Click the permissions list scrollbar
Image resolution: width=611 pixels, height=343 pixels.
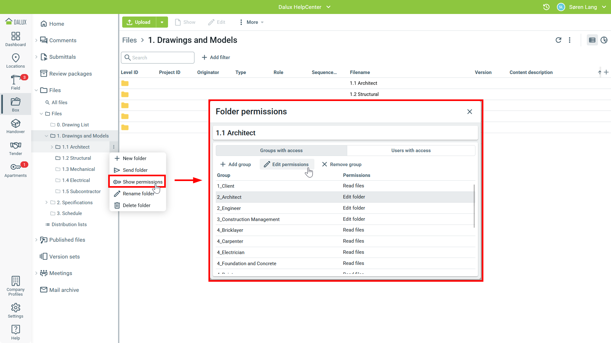click(474, 206)
